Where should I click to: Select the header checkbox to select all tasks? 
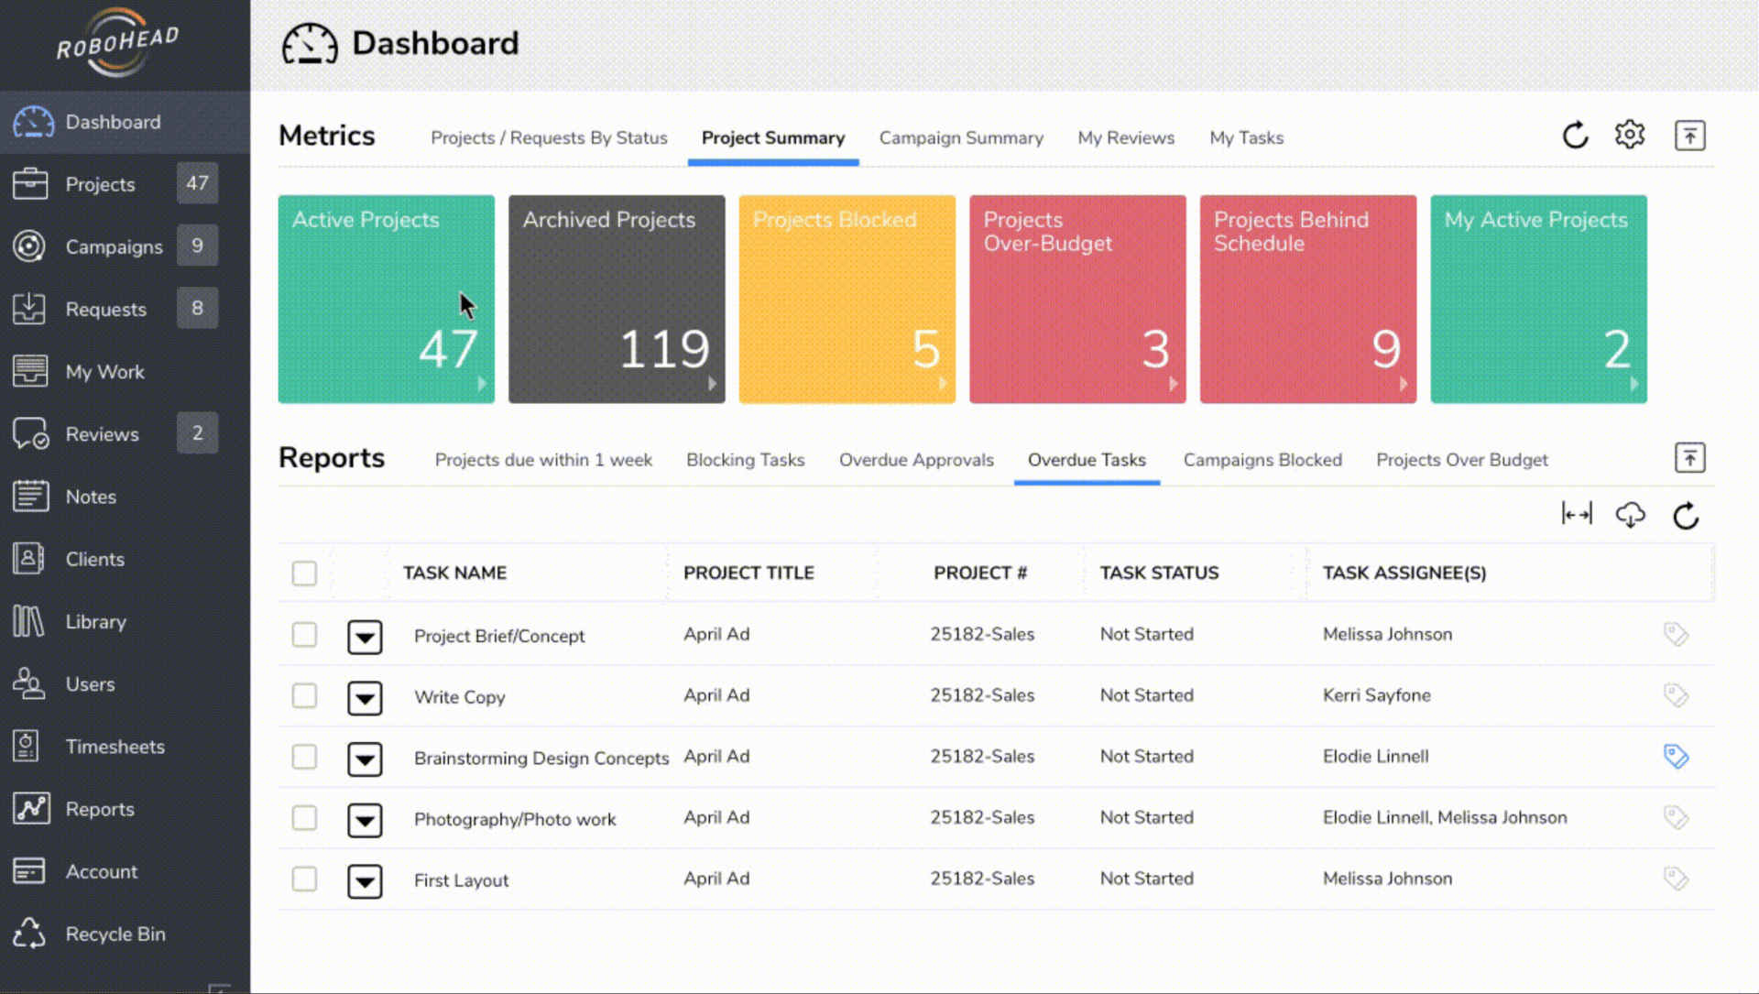coord(303,573)
